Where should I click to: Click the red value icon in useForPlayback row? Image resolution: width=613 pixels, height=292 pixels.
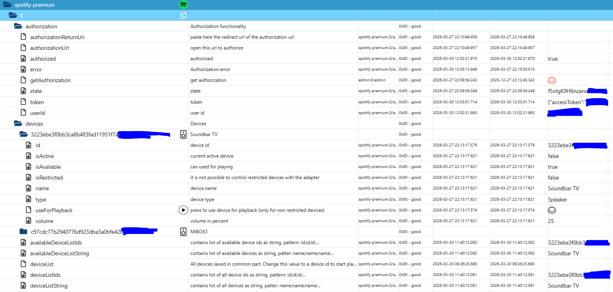coord(552,210)
